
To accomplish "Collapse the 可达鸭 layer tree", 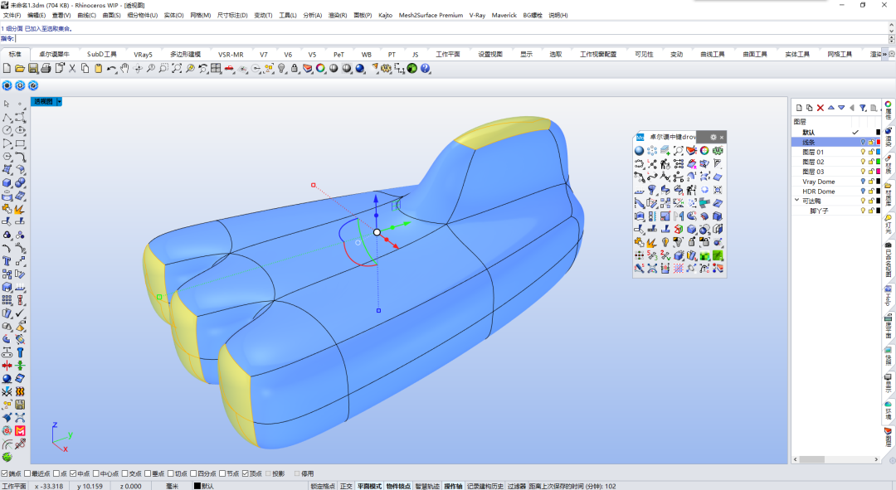I will [796, 201].
